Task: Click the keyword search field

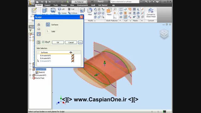Action: (x=125, y=2)
